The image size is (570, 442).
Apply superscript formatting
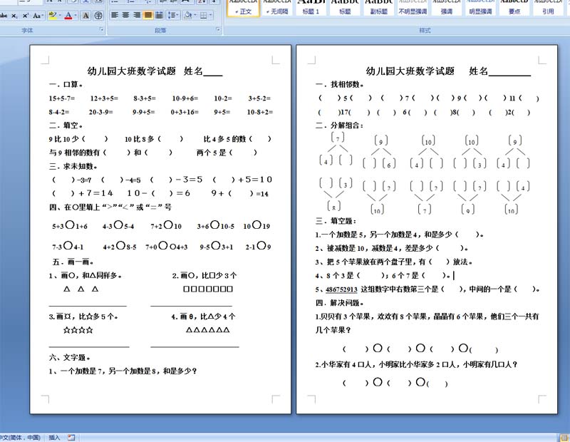tap(26, 16)
